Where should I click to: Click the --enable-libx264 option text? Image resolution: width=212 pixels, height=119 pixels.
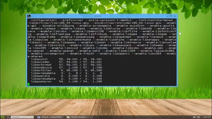click(146, 54)
